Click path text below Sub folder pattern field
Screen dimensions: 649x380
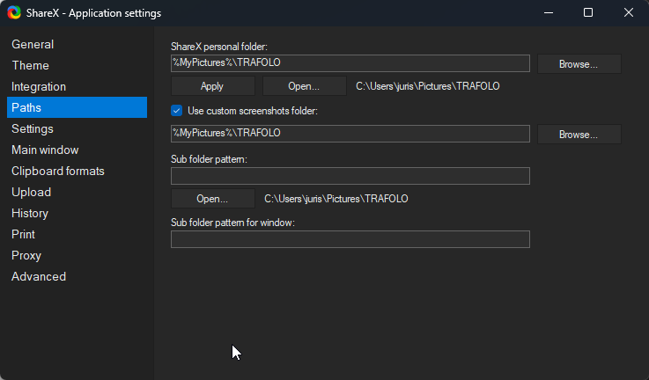pyautogui.click(x=336, y=199)
